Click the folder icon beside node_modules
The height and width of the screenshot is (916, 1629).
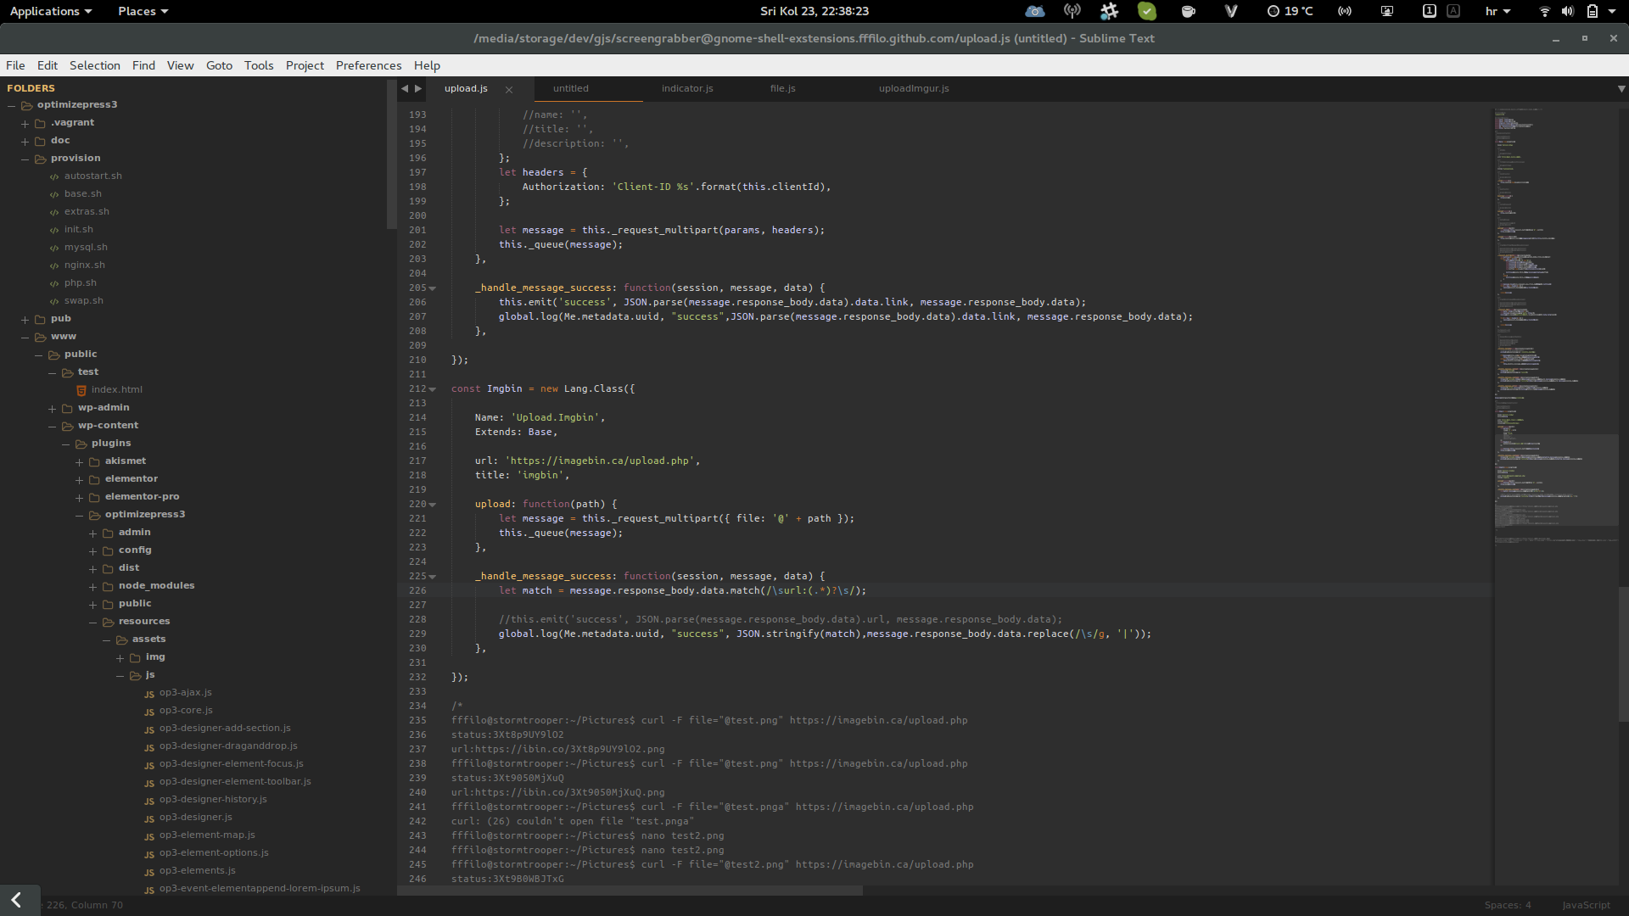(108, 586)
